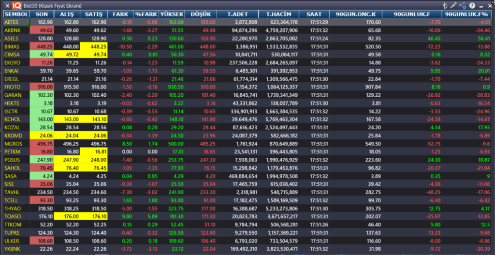The image size is (495, 255).
Task: Select the SAHOL symbol
Action: (x=12, y=168)
